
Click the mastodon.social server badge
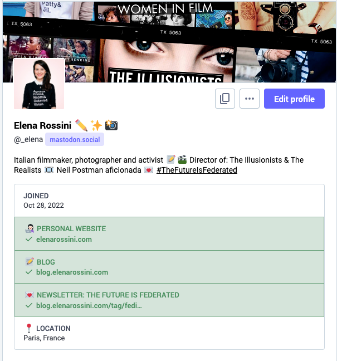pos(75,139)
